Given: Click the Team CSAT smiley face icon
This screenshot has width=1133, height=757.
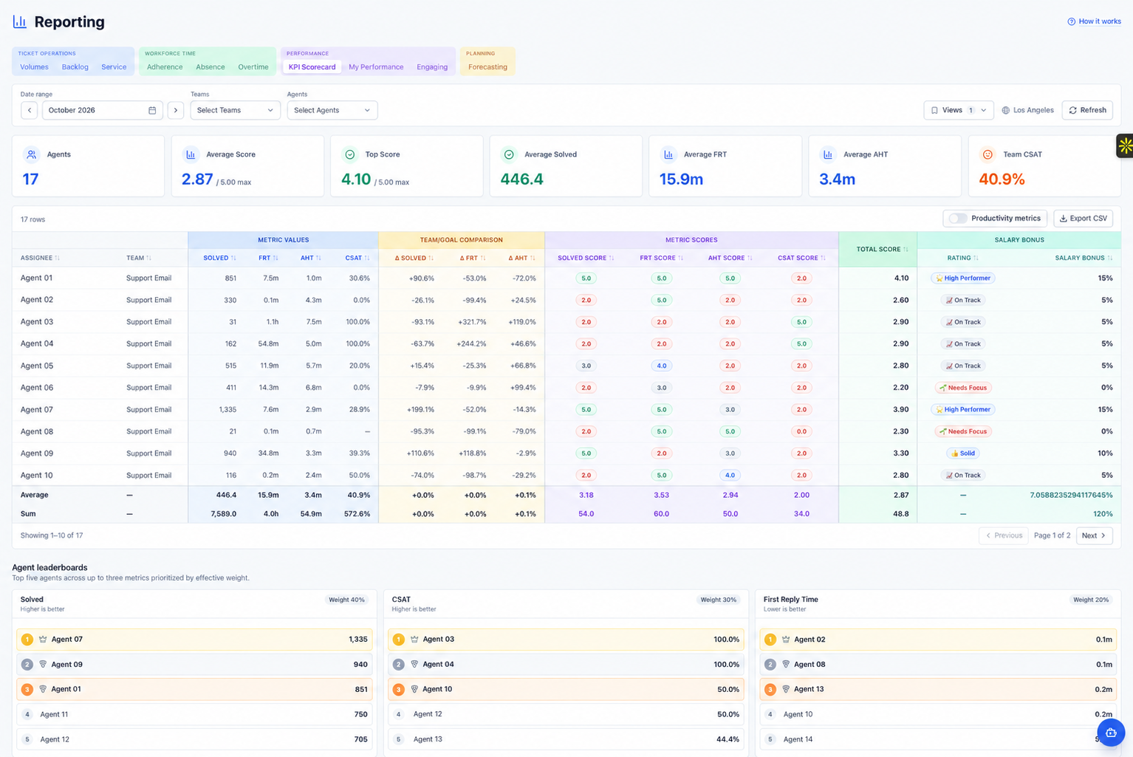Looking at the screenshot, I should click(987, 154).
